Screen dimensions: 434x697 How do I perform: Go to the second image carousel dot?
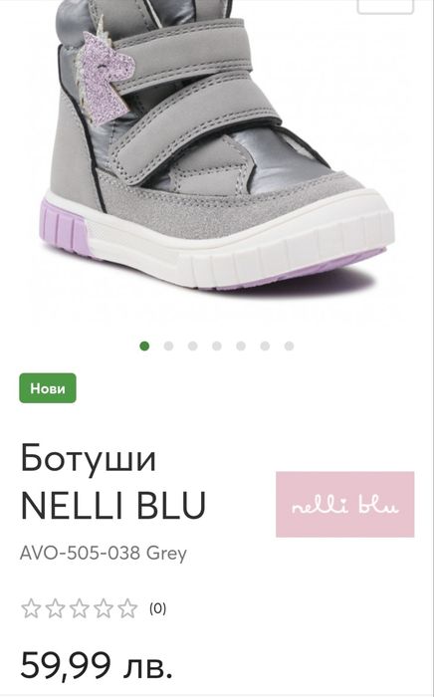[168, 346]
